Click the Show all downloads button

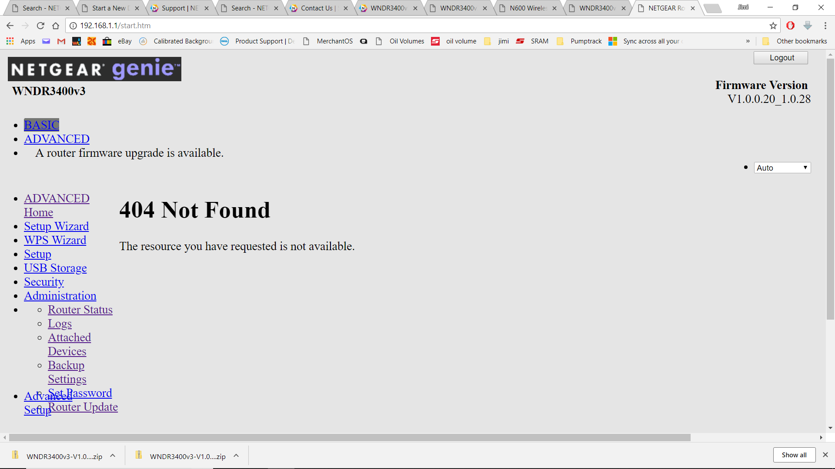pyautogui.click(x=794, y=455)
